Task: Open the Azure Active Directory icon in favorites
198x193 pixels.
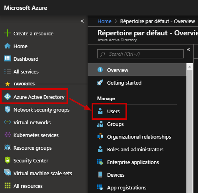Action: pyautogui.click(x=8, y=96)
